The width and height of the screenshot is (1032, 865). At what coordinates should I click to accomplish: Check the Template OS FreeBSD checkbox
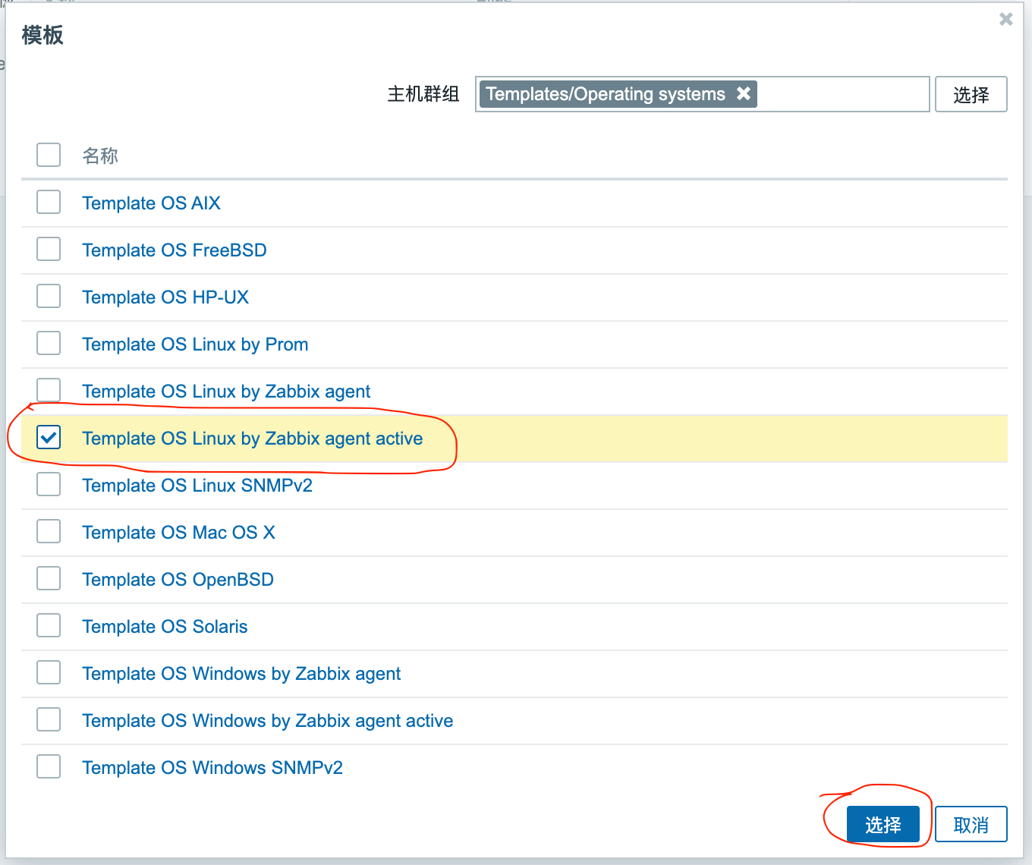(49, 249)
